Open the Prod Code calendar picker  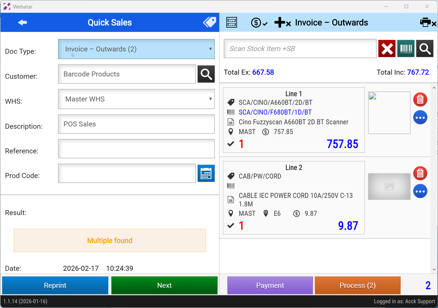click(206, 174)
